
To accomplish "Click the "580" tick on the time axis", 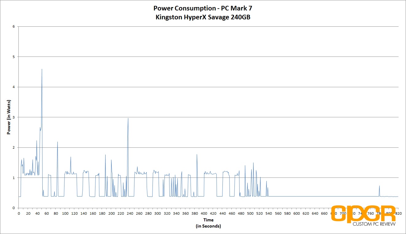I will (287, 213).
